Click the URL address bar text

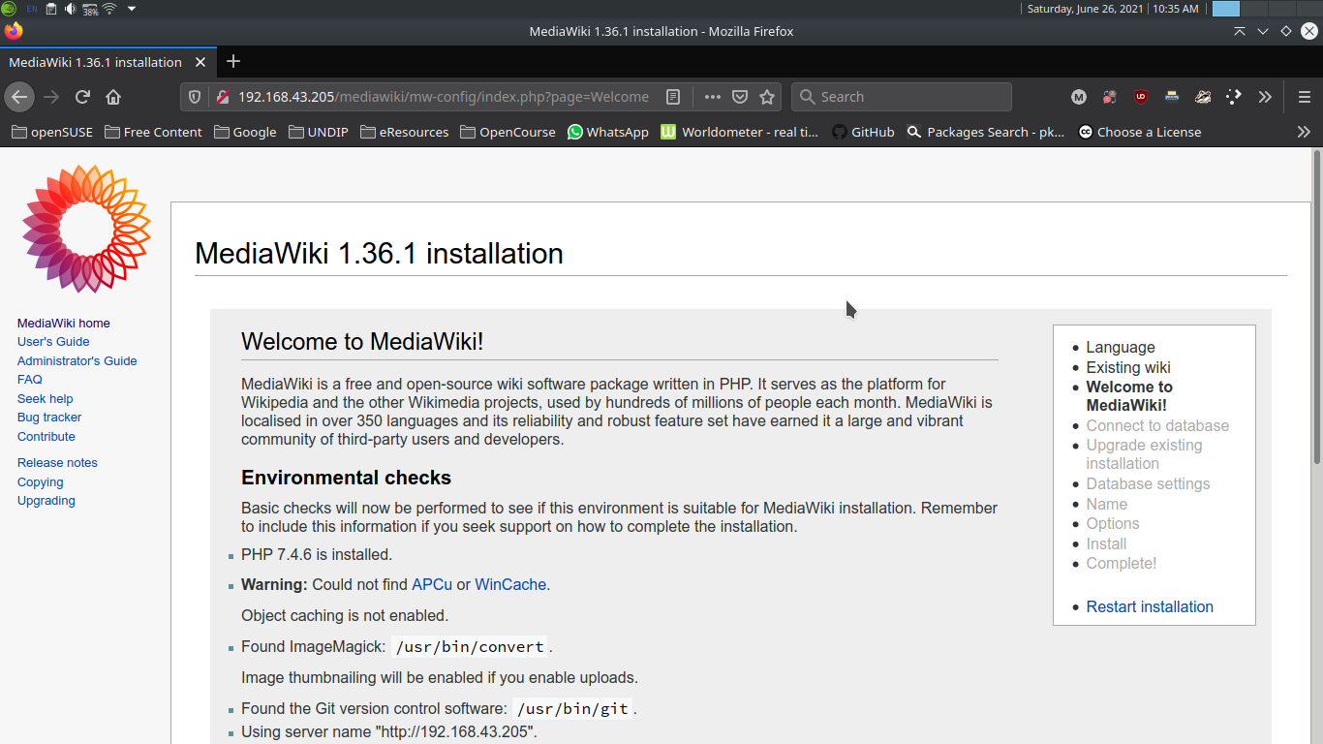(444, 97)
